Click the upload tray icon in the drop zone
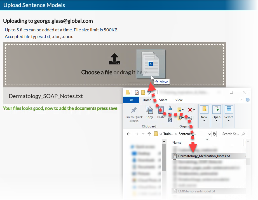 [x=114, y=59]
